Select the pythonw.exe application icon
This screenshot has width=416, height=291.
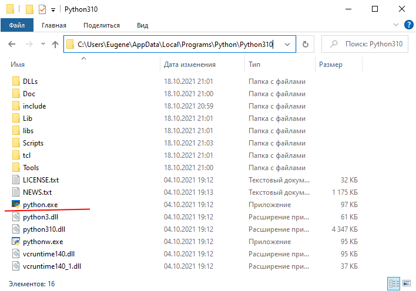[16, 242]
